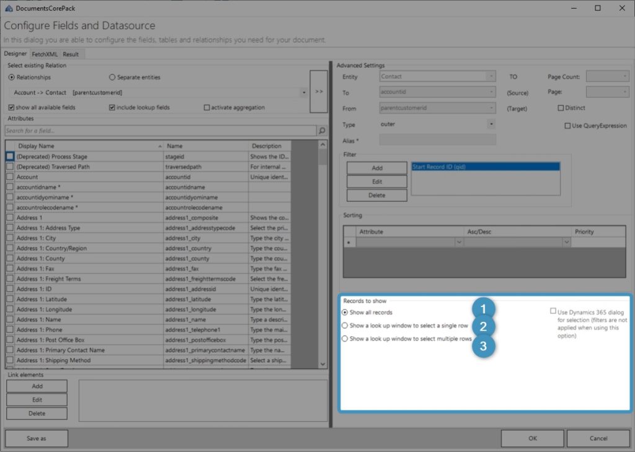Open the Type dropdown showing outer

tap(491, 124)
